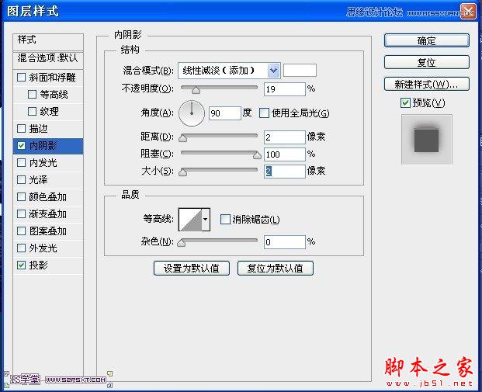Select the 内发光 style entry label
Image resolution: width=482 pixels, height=392 pixels.
coord(43,163)
